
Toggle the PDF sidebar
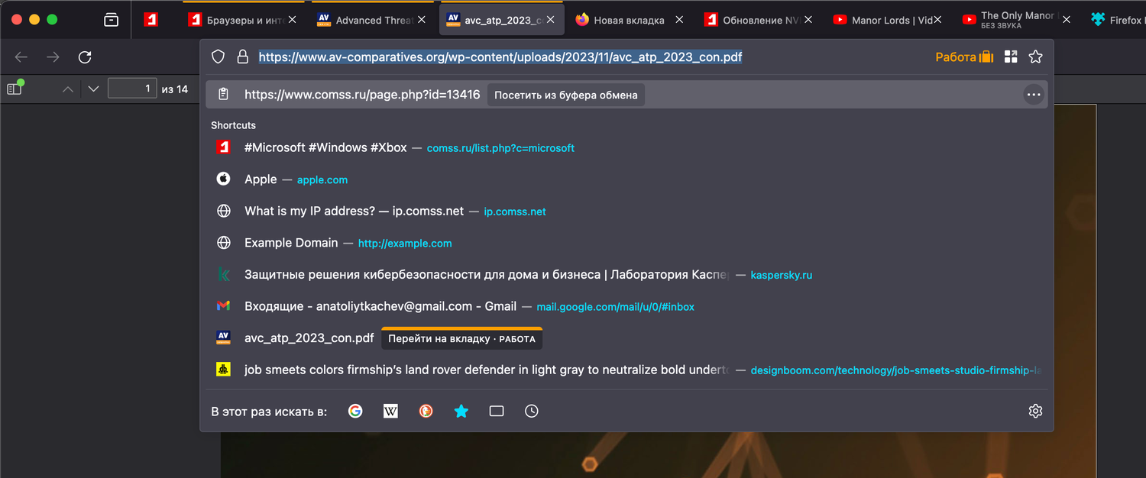(x=15, y=89)
